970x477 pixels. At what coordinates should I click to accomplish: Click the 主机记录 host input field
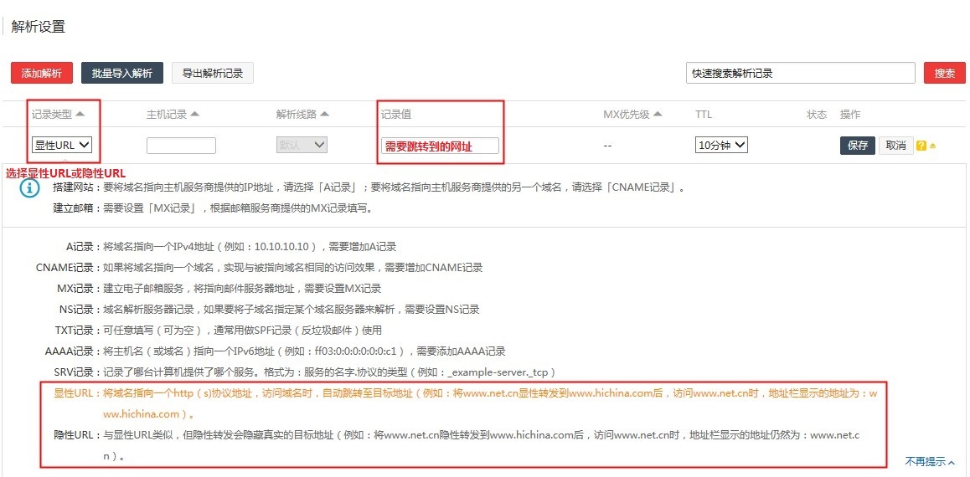(181, 146)
